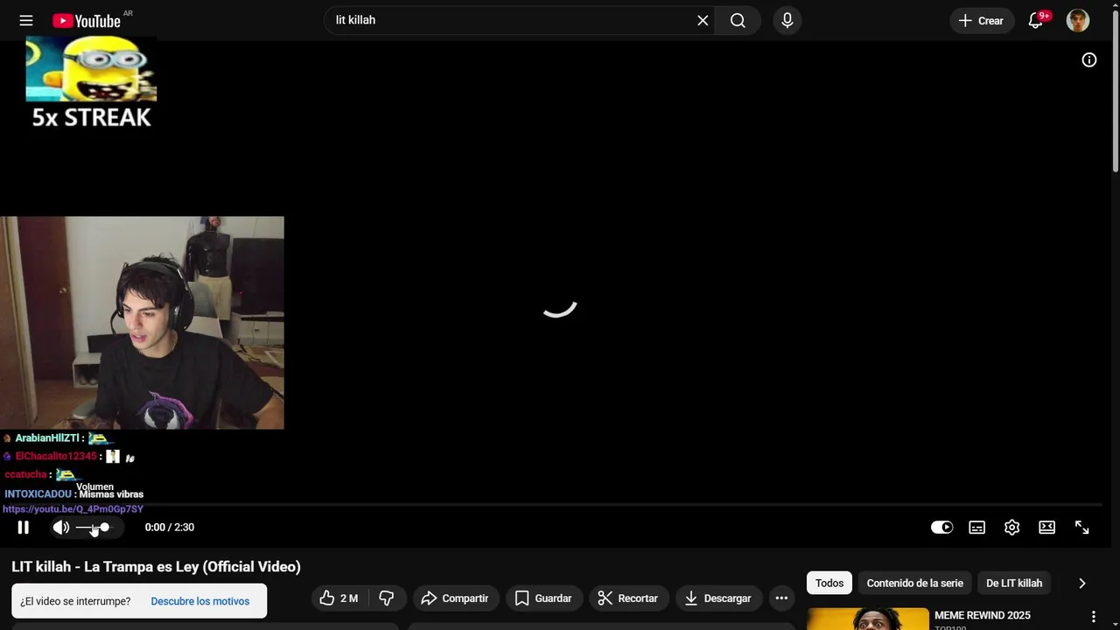Adjust the volume slider
1120x630 pixels.
(94, 528)
